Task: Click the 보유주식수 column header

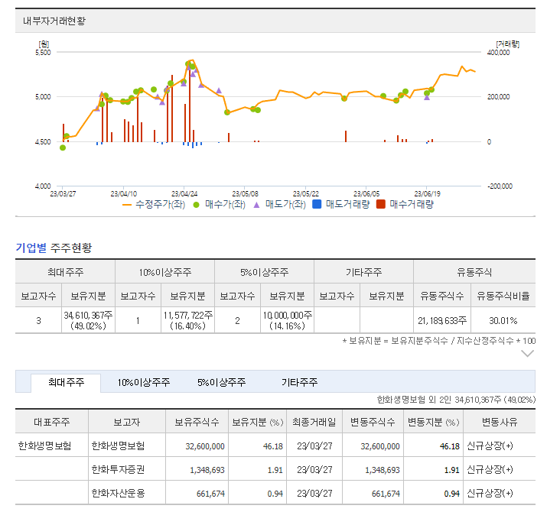Action: [197, 422]
